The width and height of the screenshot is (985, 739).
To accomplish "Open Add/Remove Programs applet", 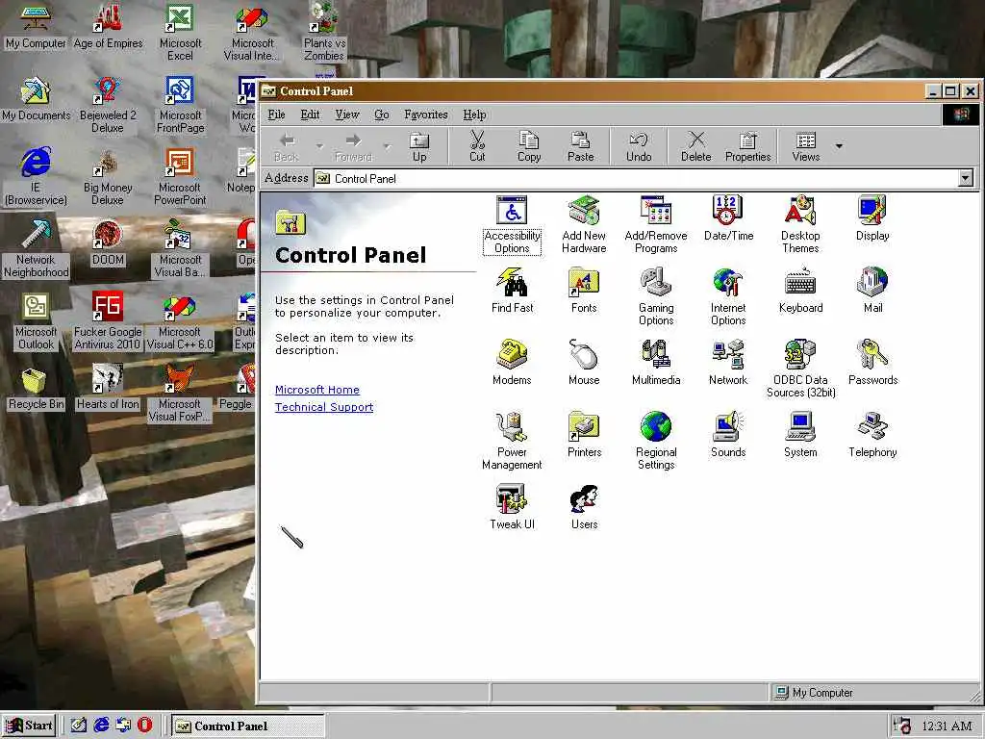I will point(656,225).
